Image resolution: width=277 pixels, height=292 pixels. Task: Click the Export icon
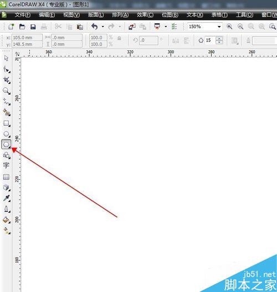pos(143,27)
